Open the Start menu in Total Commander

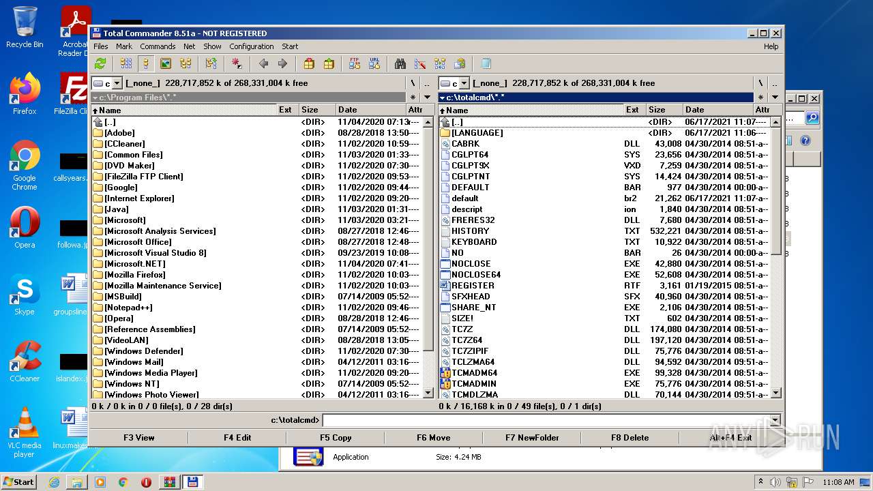(x=290, y=46)
